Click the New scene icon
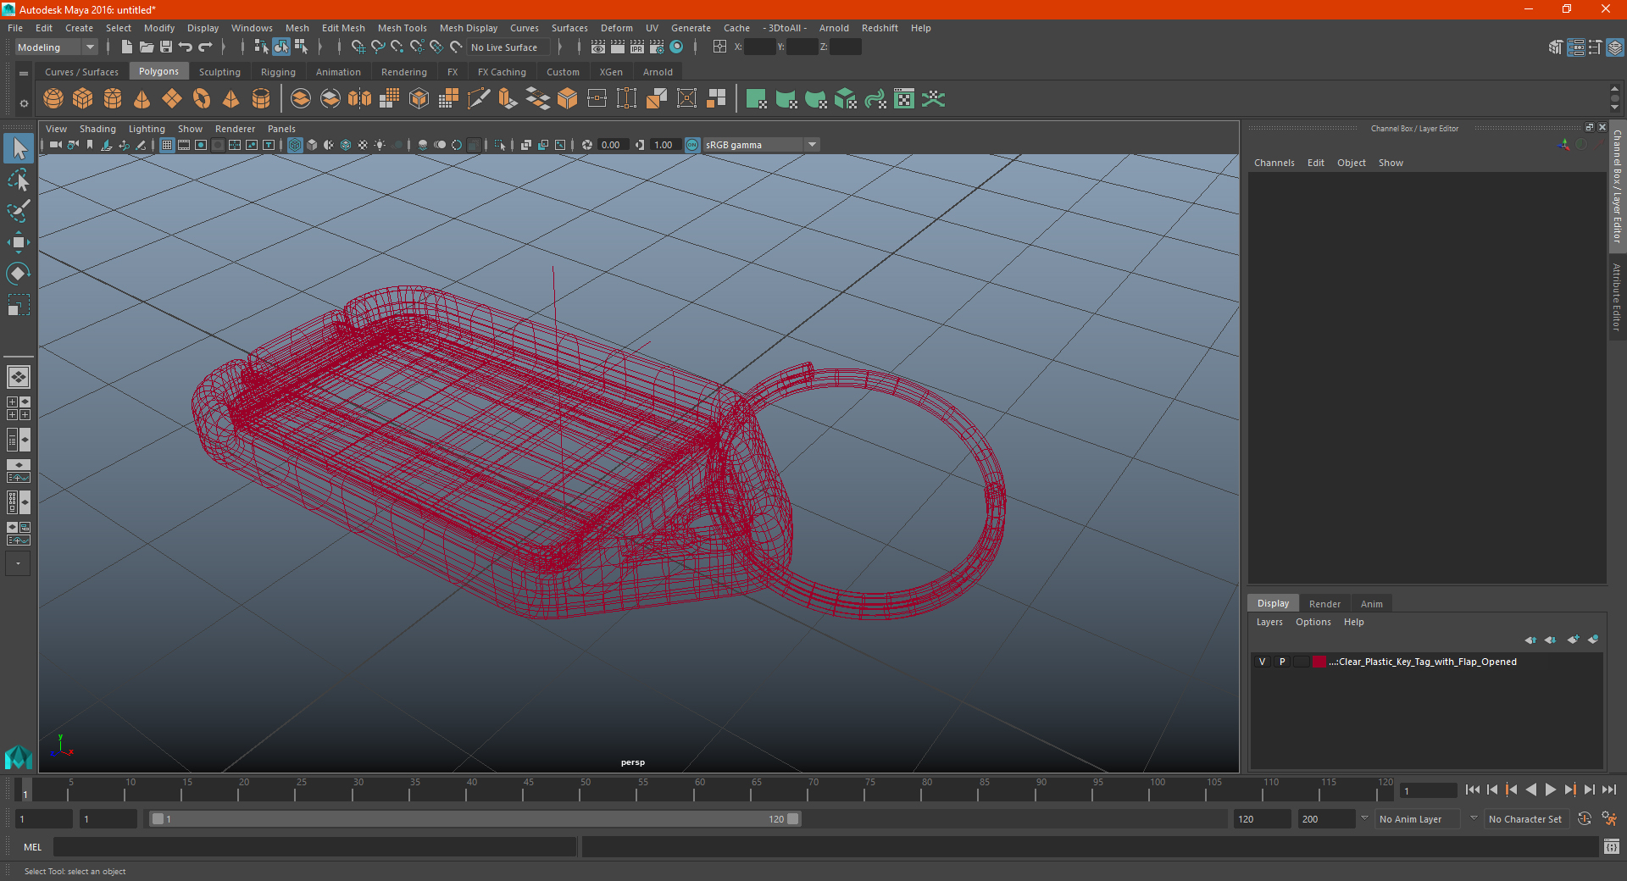The width and height of the screenshot is (1627, 881). pyautogui.click(x=126, y=47)
